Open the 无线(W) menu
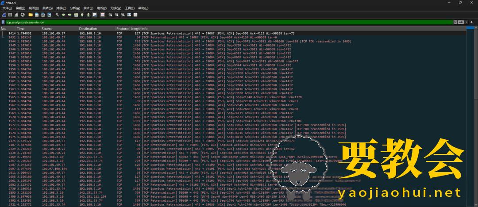The width and height of the screenshot is (478, 207). click(116, 8)
